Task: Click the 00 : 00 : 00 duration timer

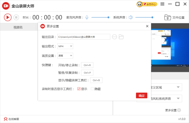Action: pos(47,17)
